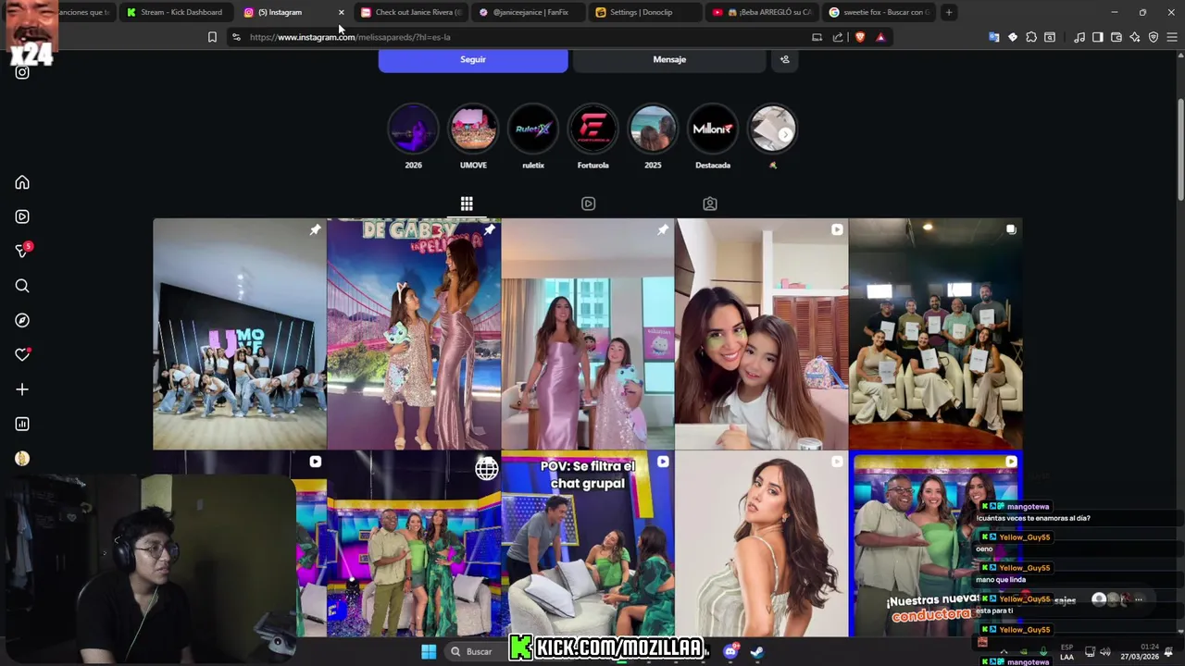This screenshot has width=1185, height=666.
Task: Open Explore via the compass icon in the sidebar
Action: (22, 320)
